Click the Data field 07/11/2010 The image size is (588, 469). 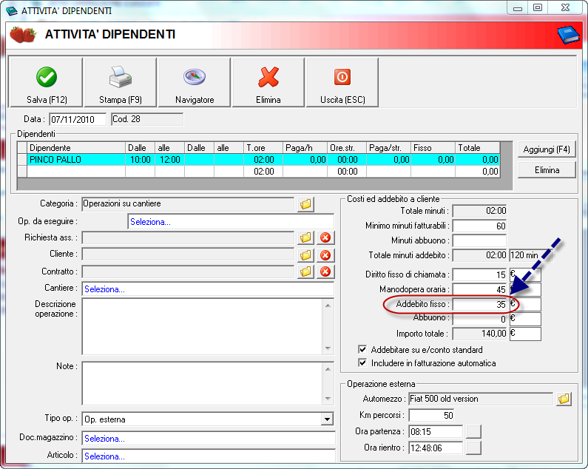78,119
